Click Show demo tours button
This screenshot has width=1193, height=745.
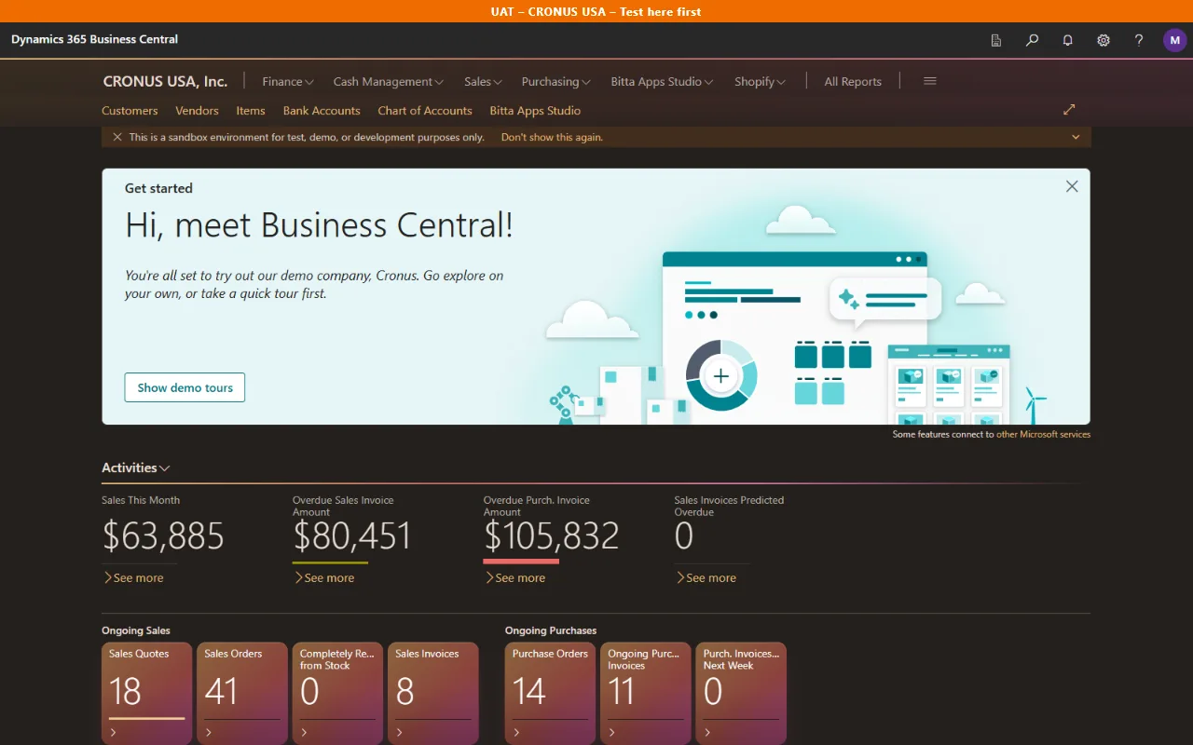185,387
